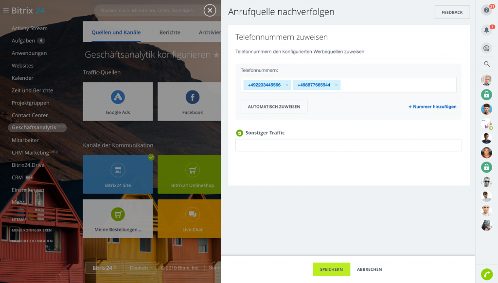Click the Sonstiger Traffic input field
The image size is (498, 283).
coord(348,145)
